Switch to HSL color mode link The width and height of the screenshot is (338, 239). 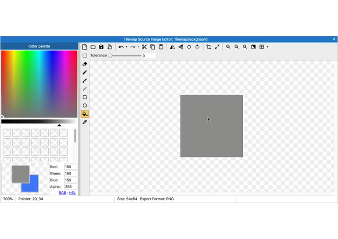[72, 193]
